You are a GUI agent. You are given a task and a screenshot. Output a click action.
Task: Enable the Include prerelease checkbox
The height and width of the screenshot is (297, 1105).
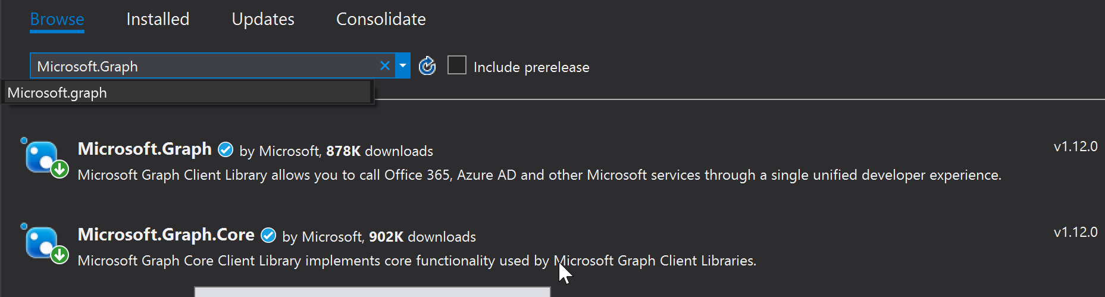click(x=456, y=65)
